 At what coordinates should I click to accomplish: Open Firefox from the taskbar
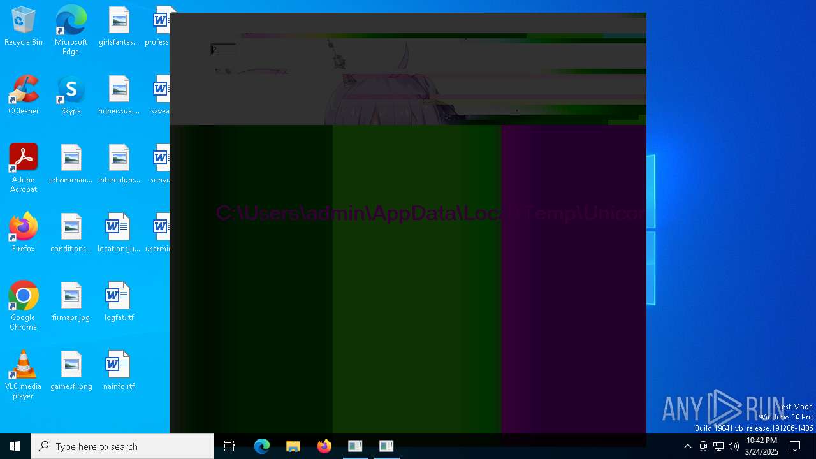tap(324, 446)
